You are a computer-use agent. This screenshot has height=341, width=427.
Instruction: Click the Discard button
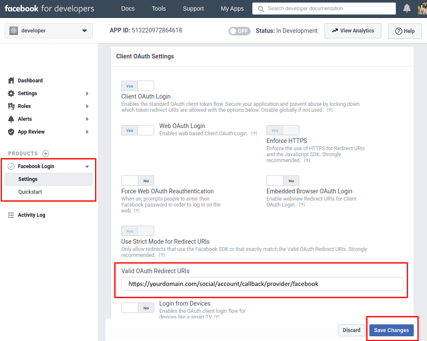point(351,330)
